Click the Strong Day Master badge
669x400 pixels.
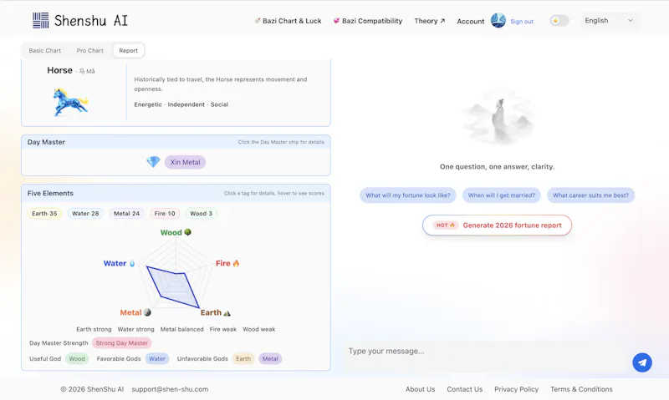[x=121, y=343]
